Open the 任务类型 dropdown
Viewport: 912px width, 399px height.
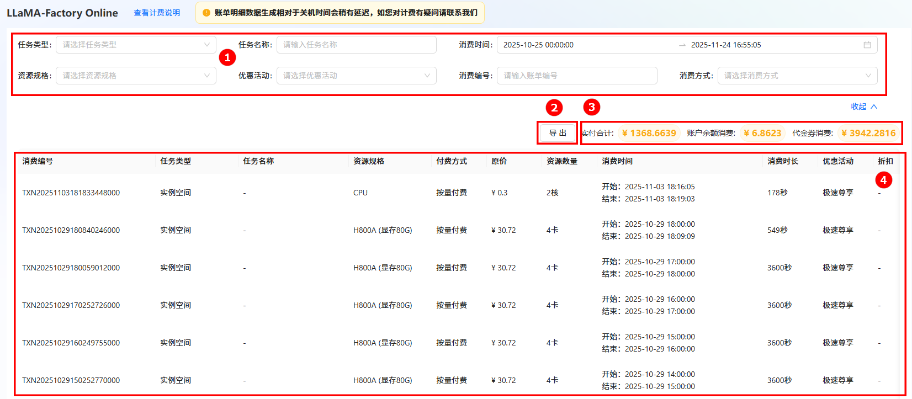(136, 45)
